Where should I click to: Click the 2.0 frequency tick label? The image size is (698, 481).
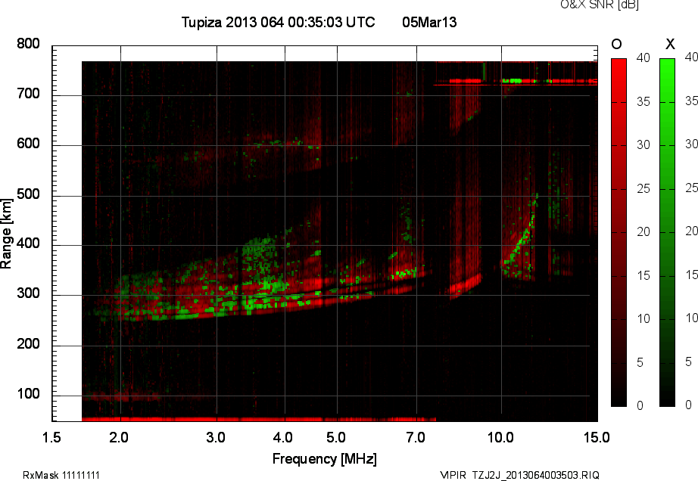(119, 437)
